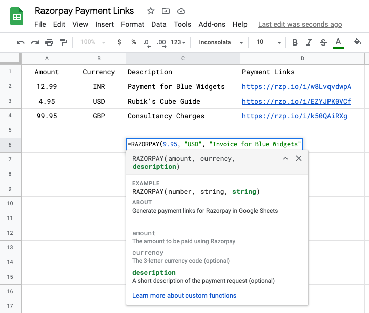Image resolution: width=369 pixels, height=313 pixels.
Task: Select the USD currency cell
Action: point(99,101)
